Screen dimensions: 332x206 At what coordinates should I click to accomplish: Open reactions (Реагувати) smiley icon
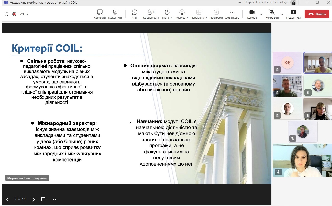click(x=182, y=12)
